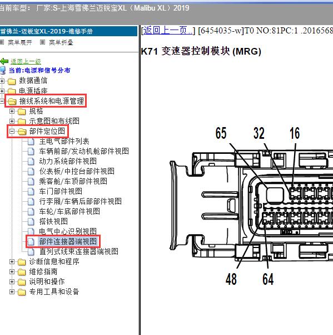Expand the 示意图和布线图 node
The image size is (333, 335).
[12, 121]
